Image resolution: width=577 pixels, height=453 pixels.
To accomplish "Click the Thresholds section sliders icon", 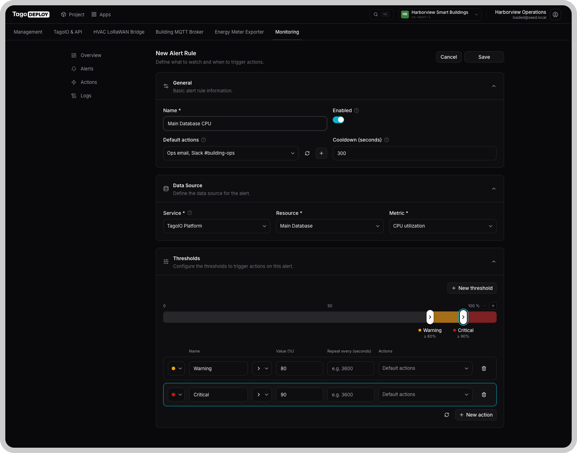I will pos(166,262).
